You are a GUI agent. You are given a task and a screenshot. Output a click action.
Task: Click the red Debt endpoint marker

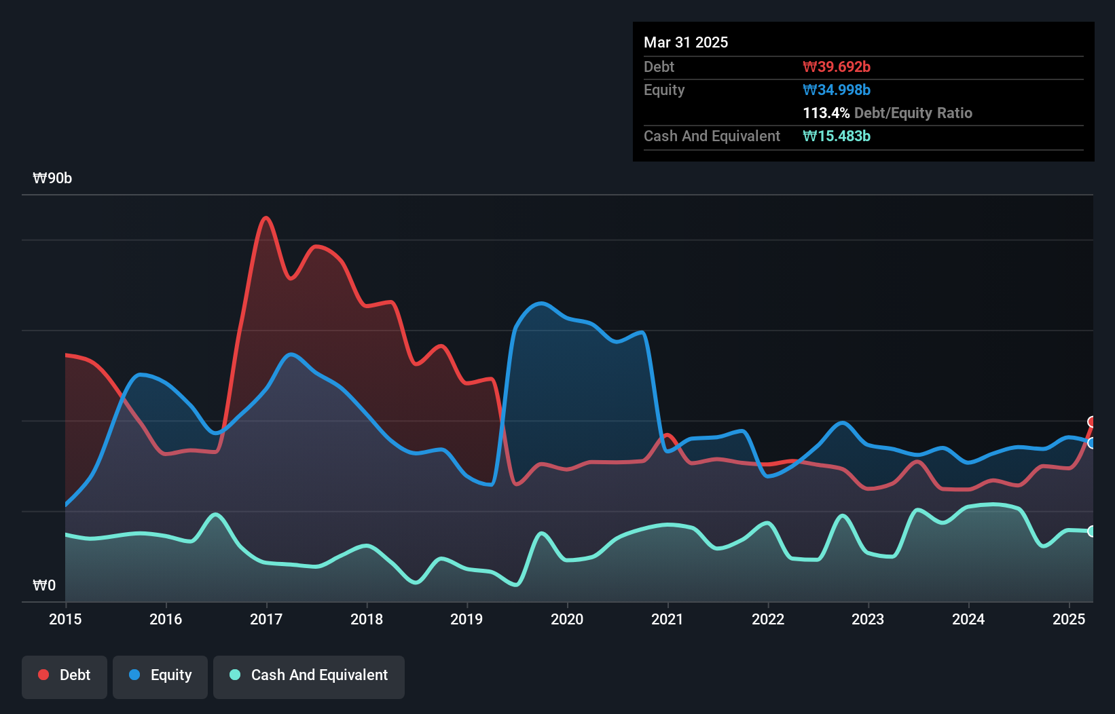pyautogui.click(x=1092, y=422)
